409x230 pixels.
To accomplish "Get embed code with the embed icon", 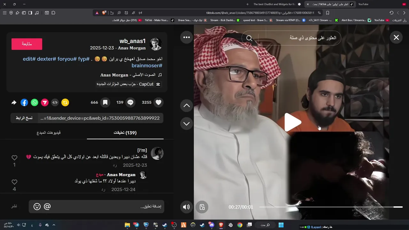I will point(55,103).
